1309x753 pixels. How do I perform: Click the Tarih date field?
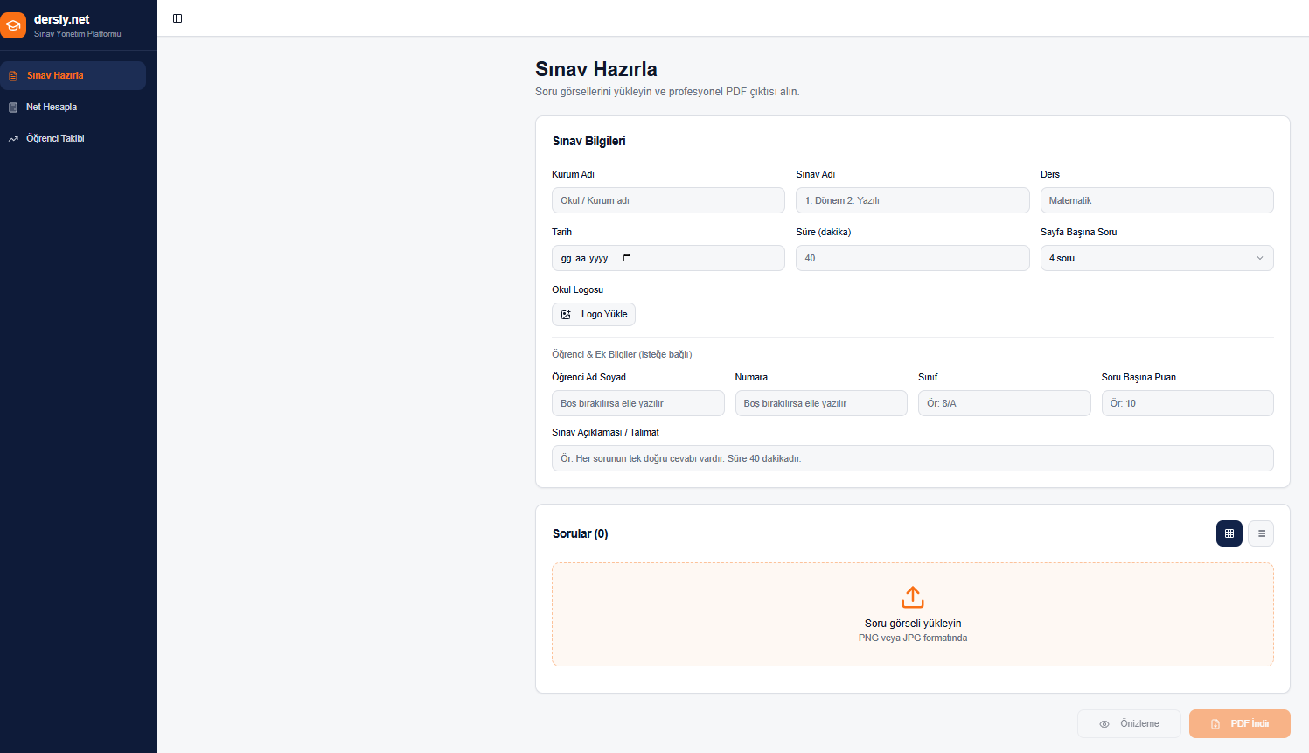(x=668, y=258)
